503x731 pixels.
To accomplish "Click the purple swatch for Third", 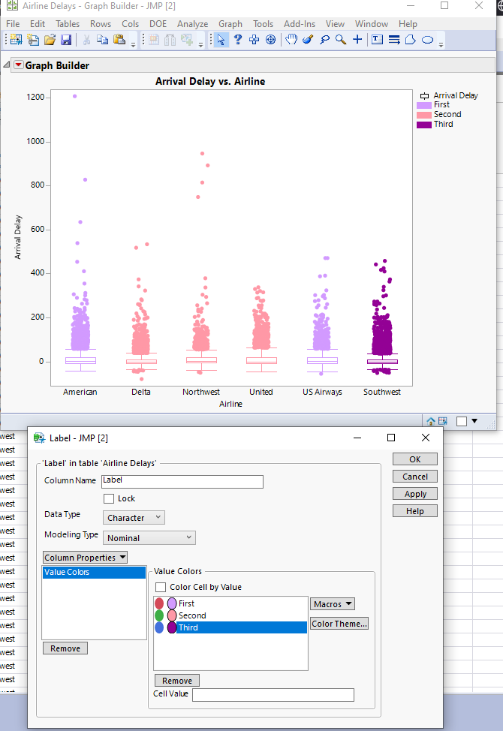I will [x=172, y=627].
